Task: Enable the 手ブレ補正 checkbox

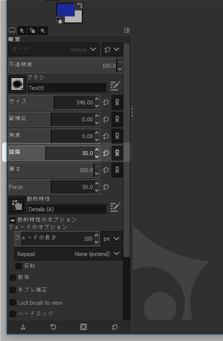Action: click(12, 290)
